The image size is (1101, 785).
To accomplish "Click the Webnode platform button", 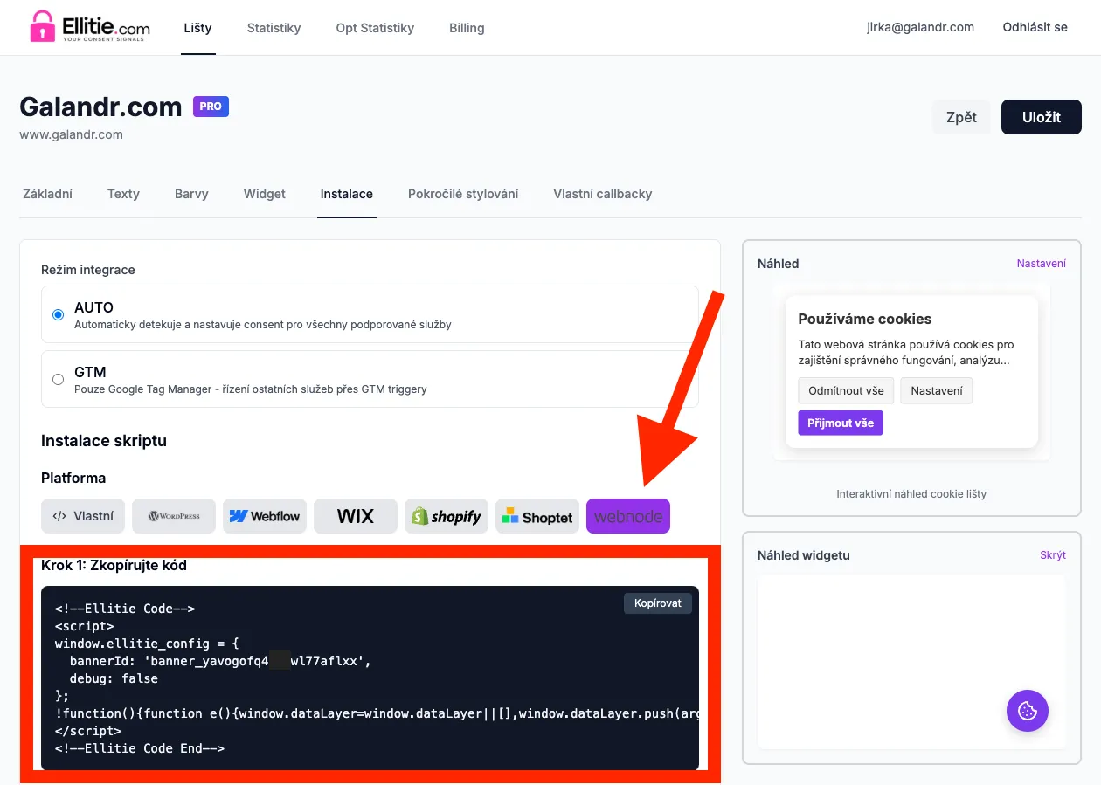I will (627, 516).
